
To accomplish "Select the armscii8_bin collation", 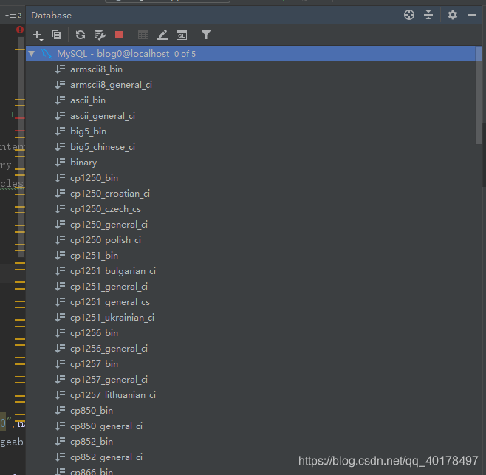I will 96,69.
